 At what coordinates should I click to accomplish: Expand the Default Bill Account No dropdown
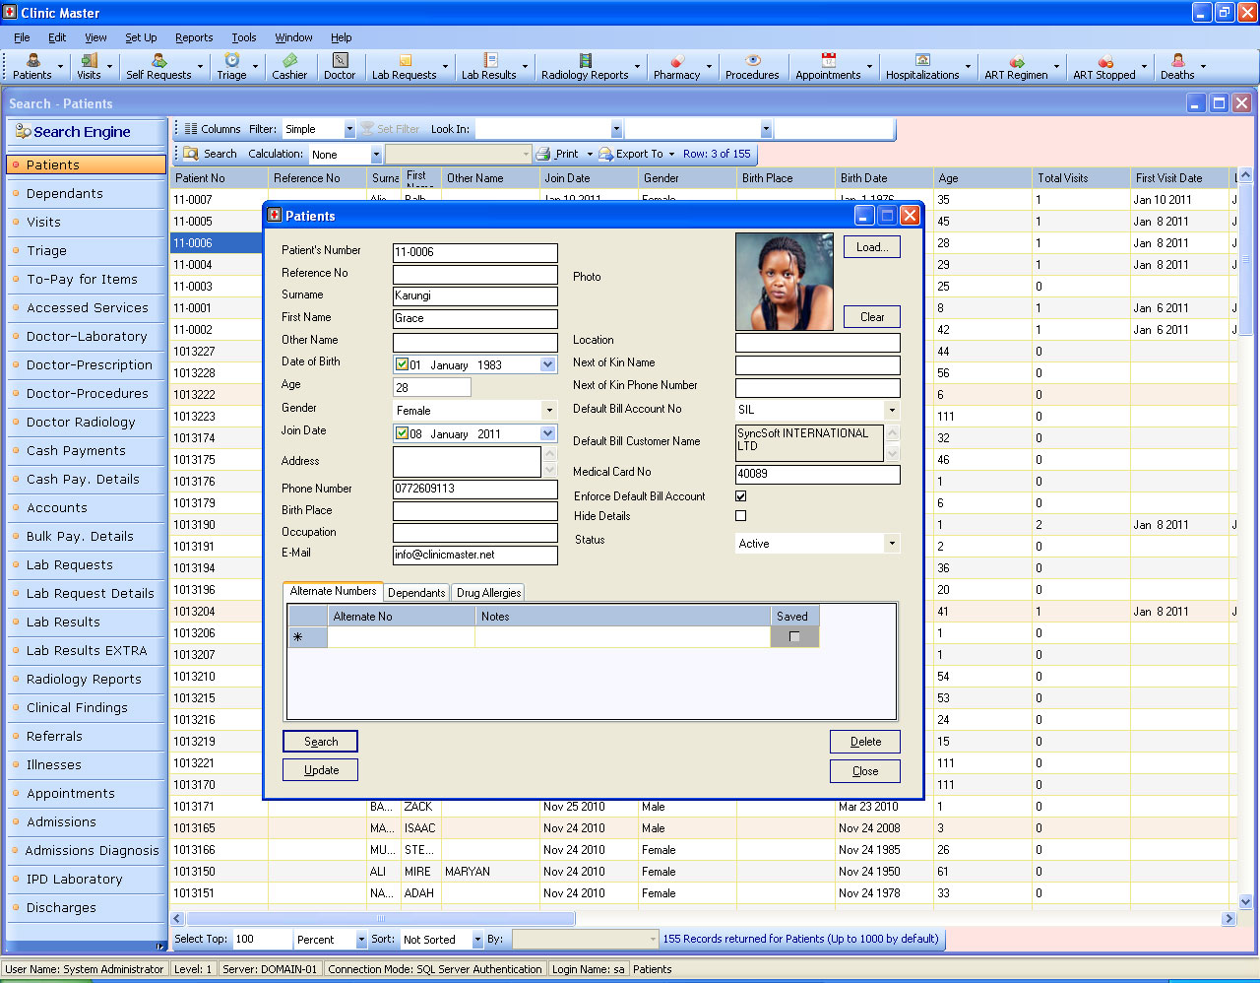pyautogui.click(x=892, y=410)
